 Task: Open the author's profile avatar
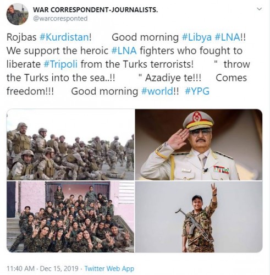tap(17, 14)
